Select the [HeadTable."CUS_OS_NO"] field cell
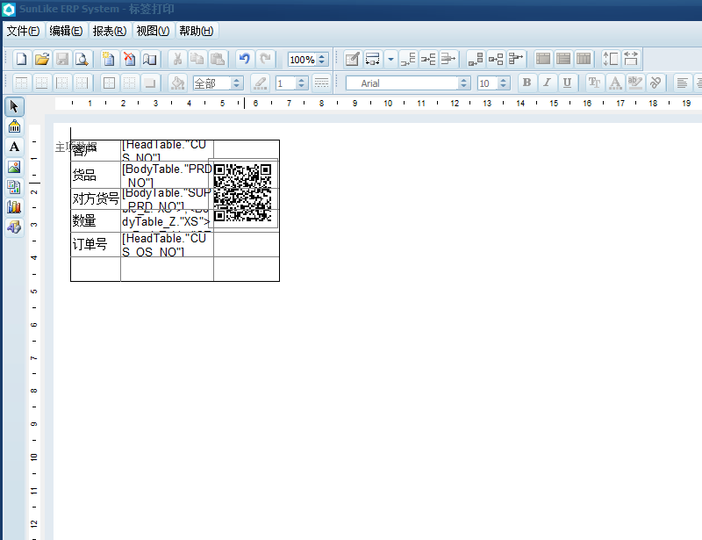The height and width of the screenshot is (540, 702). pyautogui.click(x=167, y=244)
